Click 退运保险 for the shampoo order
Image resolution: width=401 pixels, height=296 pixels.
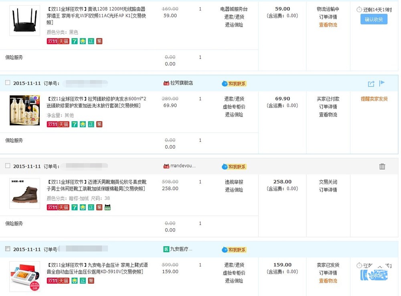pos(234,115)
